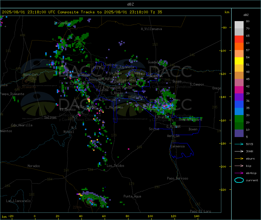
Task: Select the bright green swatch between 30 and 20 dBZ
Action: coord(239,119)
